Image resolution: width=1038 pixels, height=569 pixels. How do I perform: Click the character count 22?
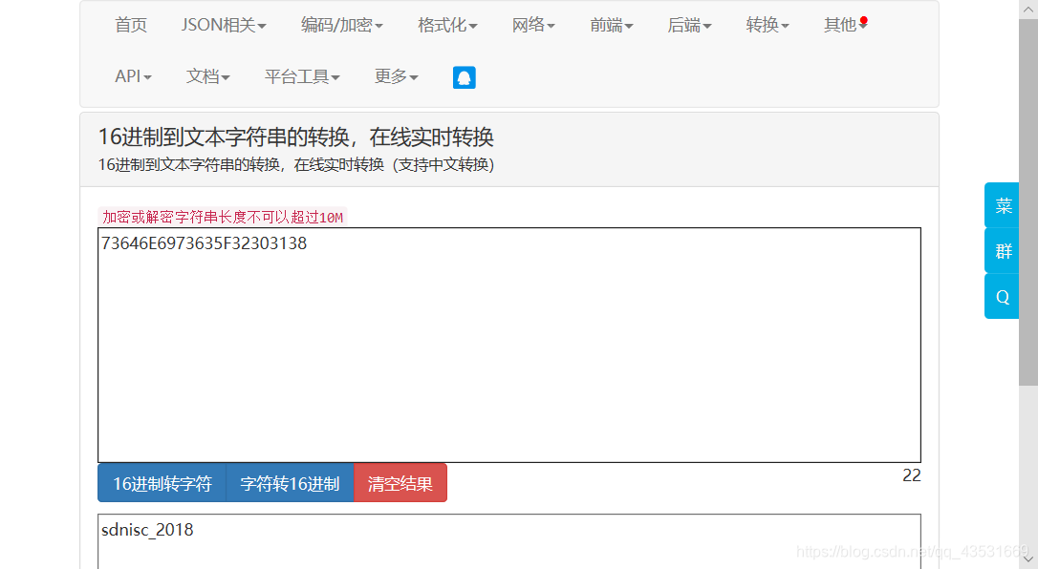912,475
